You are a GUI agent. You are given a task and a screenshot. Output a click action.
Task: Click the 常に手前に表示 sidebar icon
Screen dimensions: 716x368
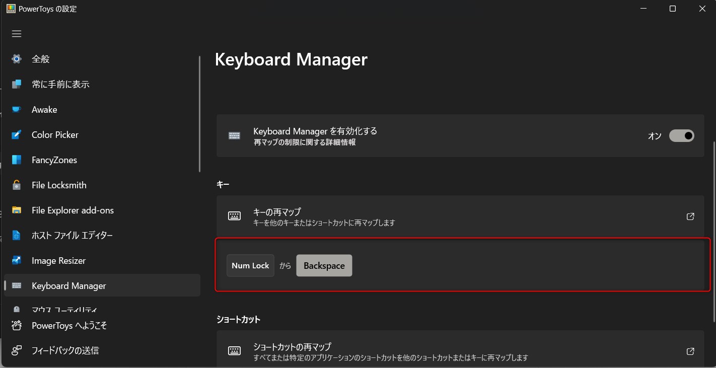pyautogui.click(x=17, y=84)
